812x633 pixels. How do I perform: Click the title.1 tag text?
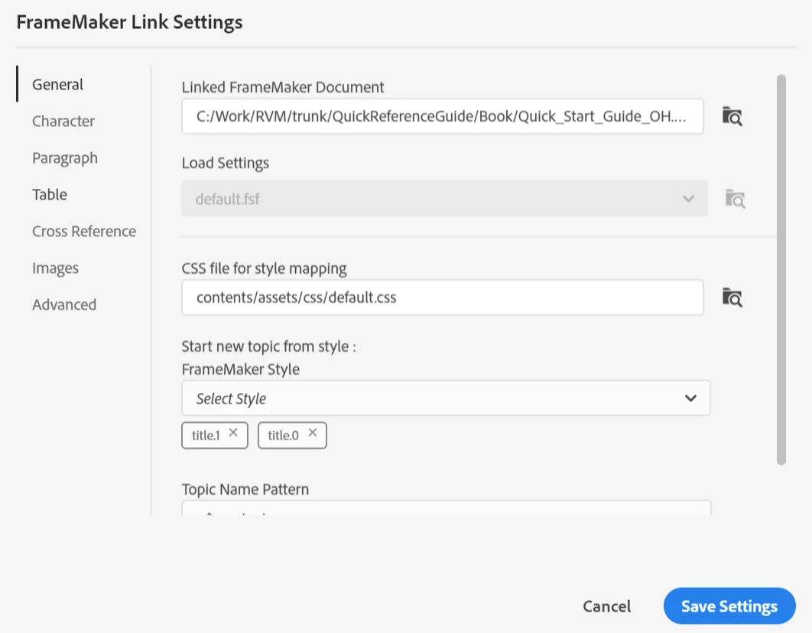206,435
